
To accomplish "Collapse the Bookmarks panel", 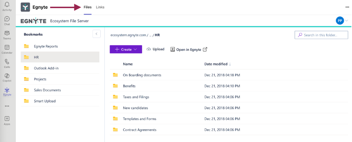I will pos(96,34).
